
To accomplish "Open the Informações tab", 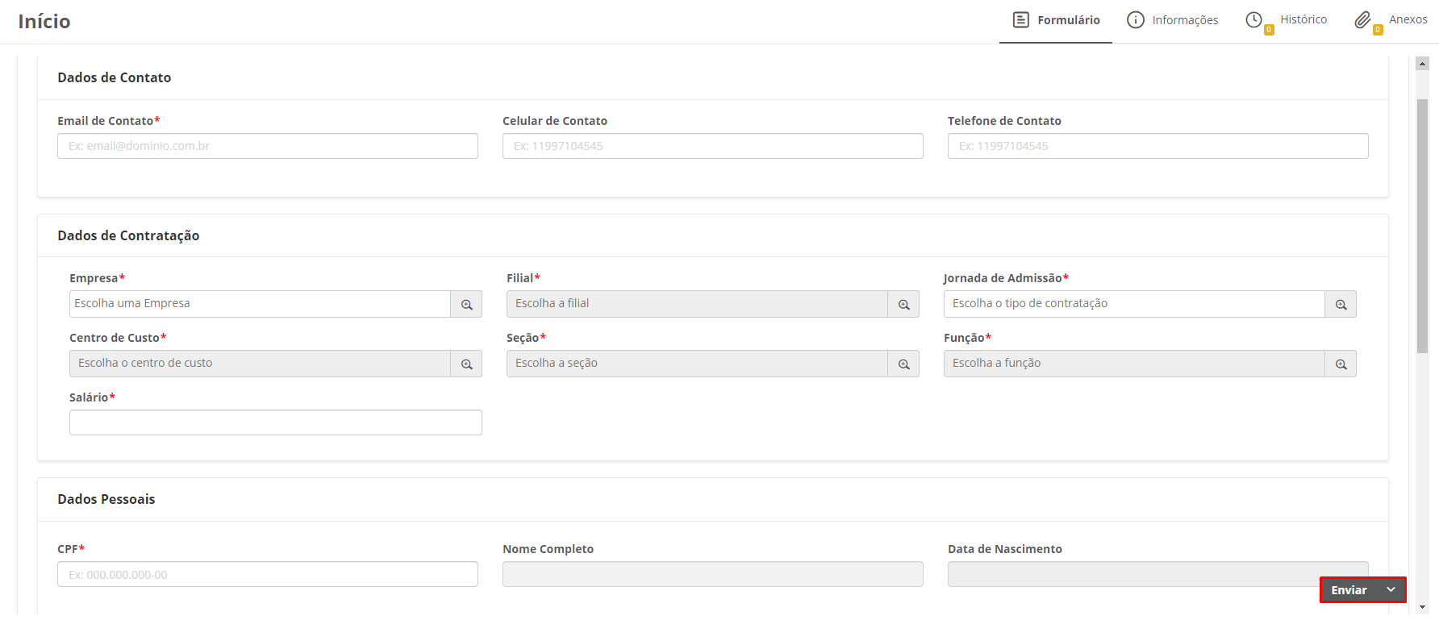I will click(1173, 20).
